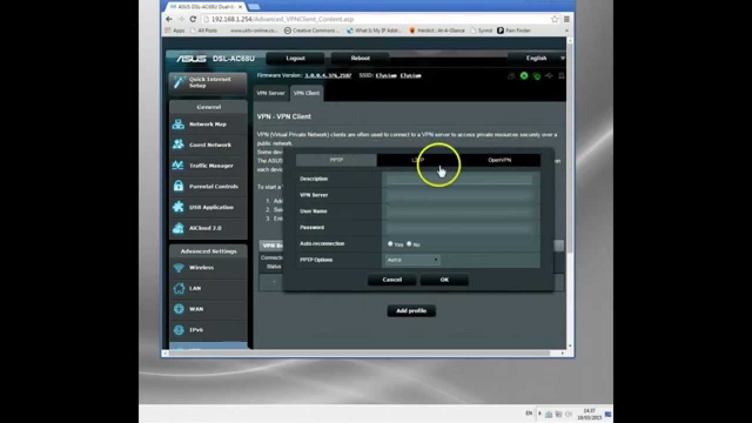Switch to PPTP tab in dialog
Screen dimensions: 752x423
(x=336, y=160)
